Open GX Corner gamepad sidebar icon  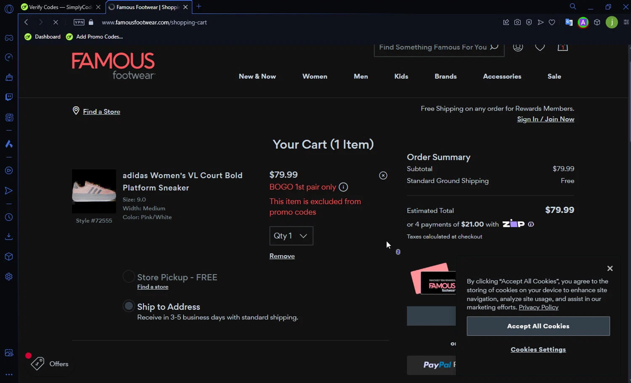(9, 38)
